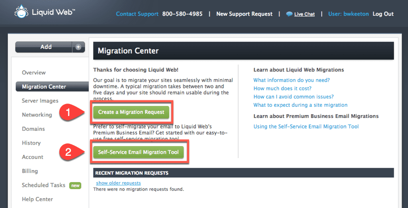This screenshot has width=408, height=208.
Task: Go to Server Images
Action: click(x=40, y=101)
